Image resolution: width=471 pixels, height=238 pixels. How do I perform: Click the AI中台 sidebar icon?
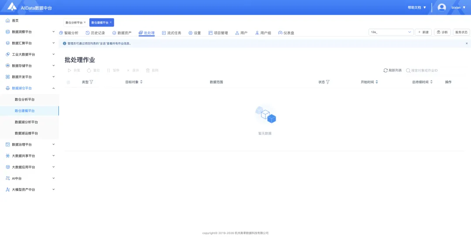click(8, 178)
